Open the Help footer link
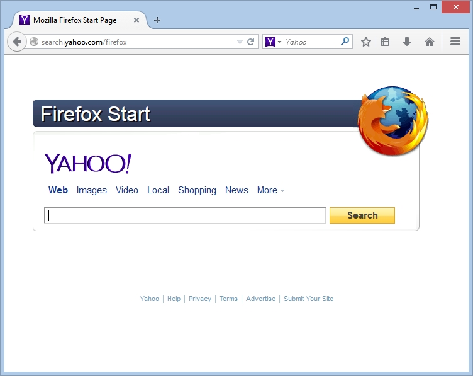473x376 pixels. point(174,299)
